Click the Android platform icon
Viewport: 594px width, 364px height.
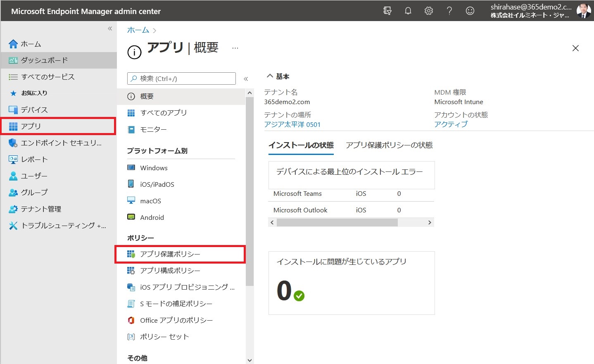pyautogui.click(x=131, y=217)
